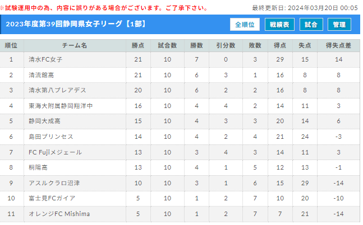Select team 桐陽高
The width and height of the screenshot is (363, 225).
[38, 167]
